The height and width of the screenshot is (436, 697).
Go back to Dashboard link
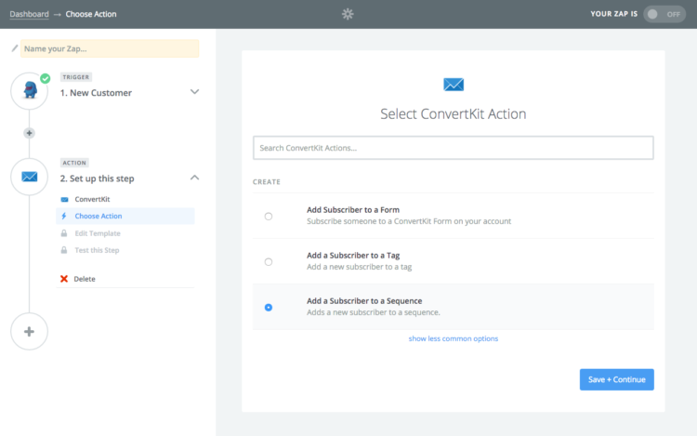pos(30,14)
